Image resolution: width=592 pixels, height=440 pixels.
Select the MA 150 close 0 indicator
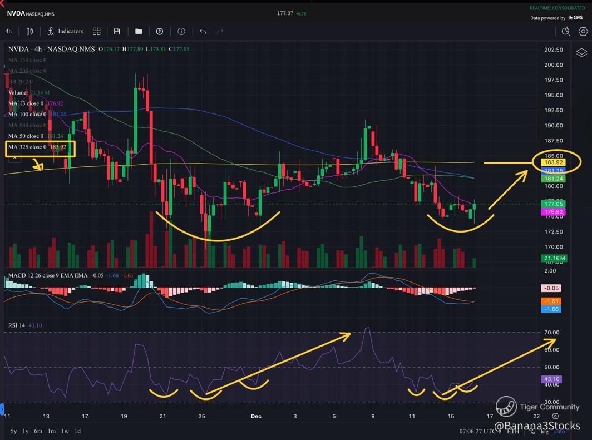tap(27, 60)
